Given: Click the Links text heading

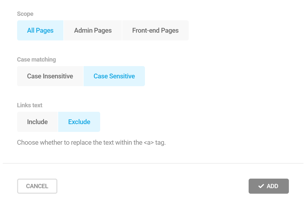Looking at the screenshot, I should [29, 105].
